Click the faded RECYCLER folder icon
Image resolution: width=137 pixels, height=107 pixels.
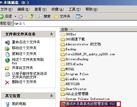[x=63, y=84]
